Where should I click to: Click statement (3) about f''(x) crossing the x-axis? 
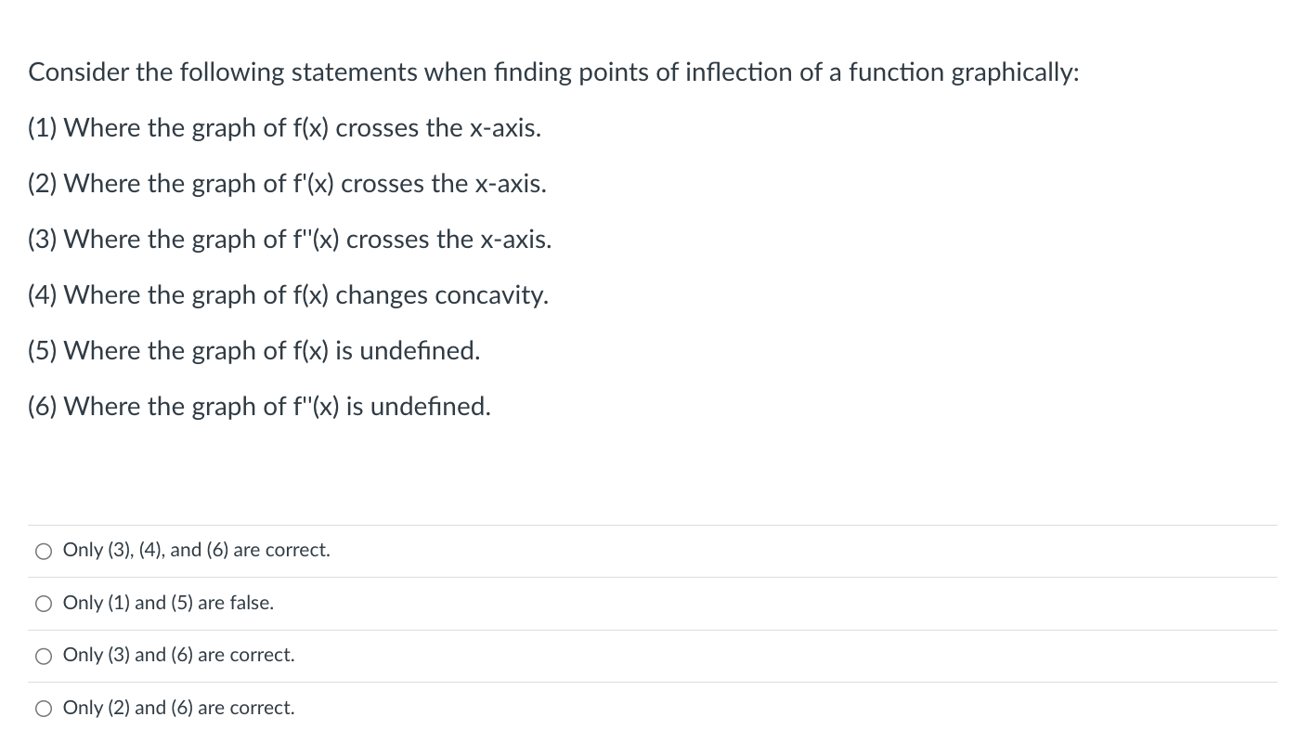[290, 240]
